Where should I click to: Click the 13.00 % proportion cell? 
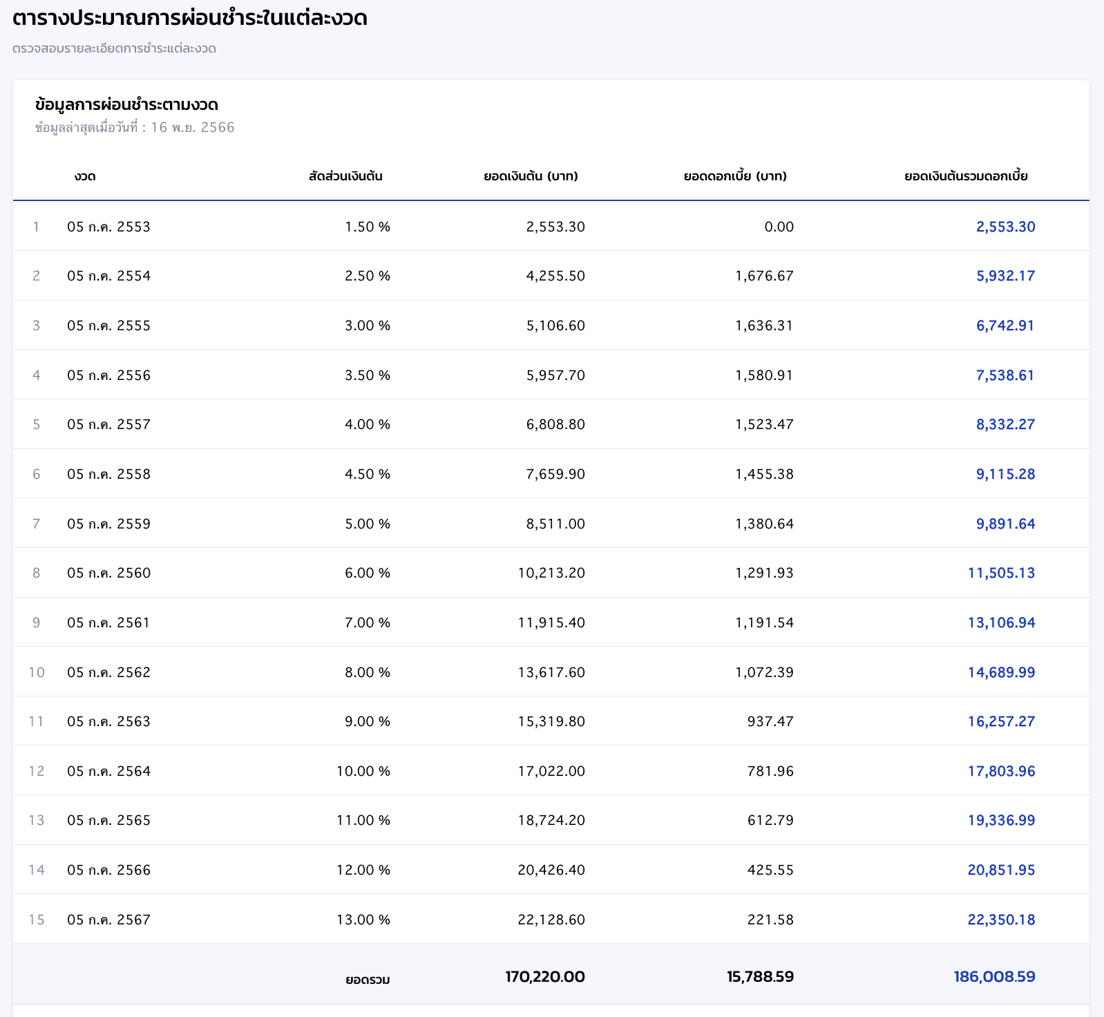coord(363,920)
